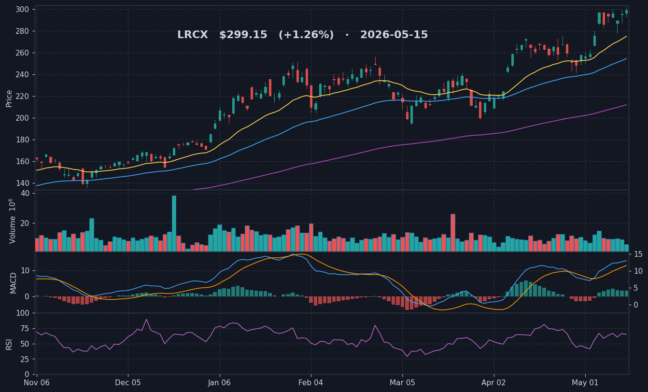The width and height of the screenshot is (648, 392).
Task: Click the 15 tick on right MACD axis
Action: coord(638,254)
